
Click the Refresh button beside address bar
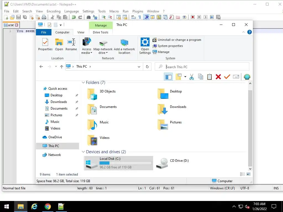click(147, 67)
